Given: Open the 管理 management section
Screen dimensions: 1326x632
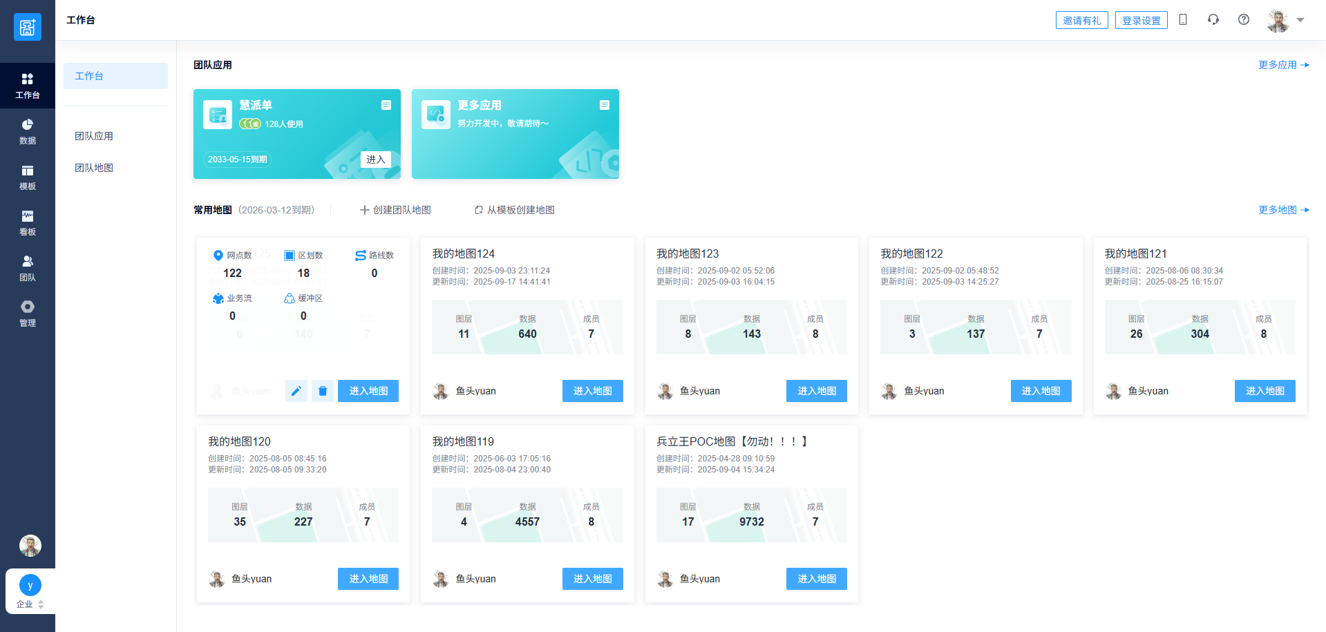Looking at the screenshot, I should (27, 314).
